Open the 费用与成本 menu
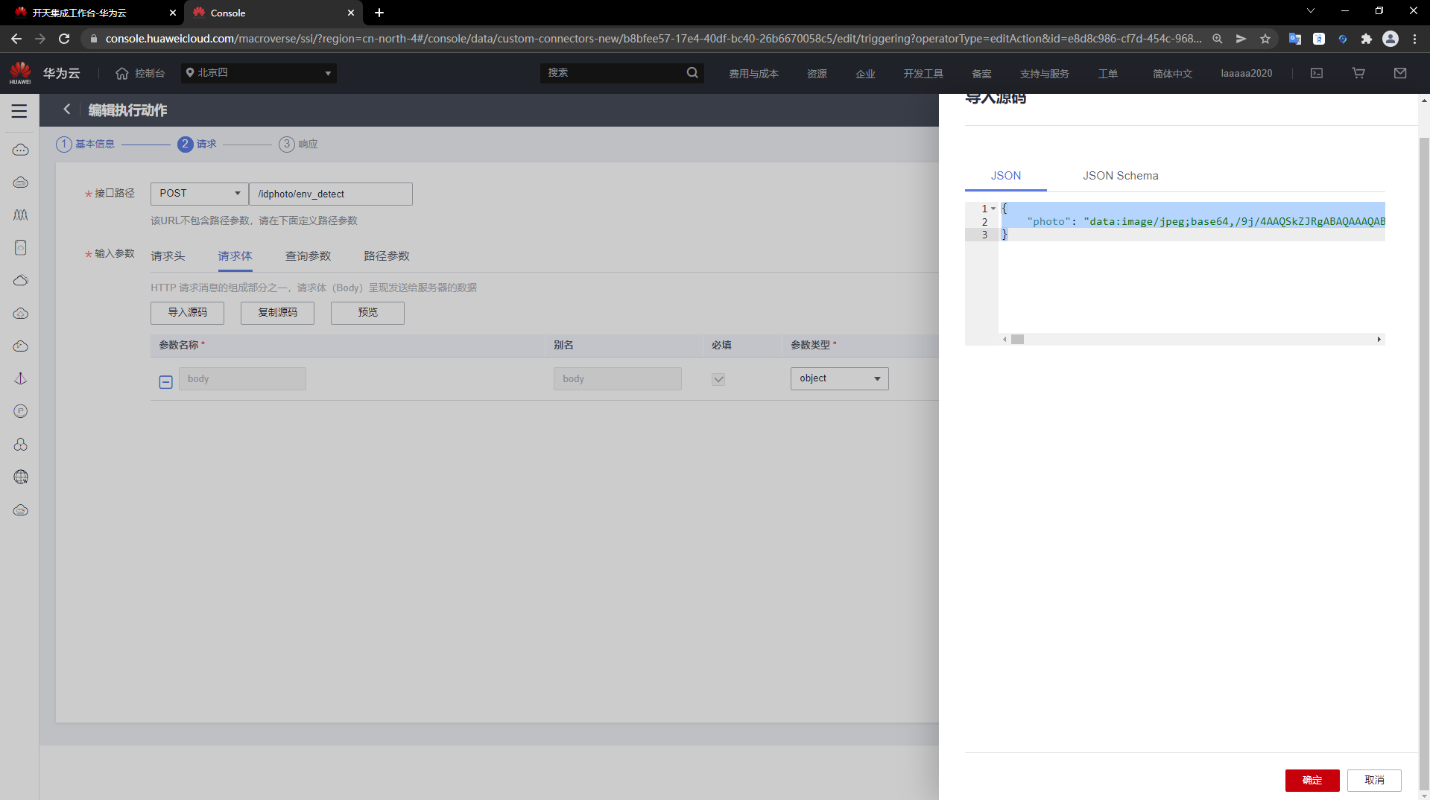The width and height of the screenshot is (1430, 800). pyautogui.click(x=753, y=74)
